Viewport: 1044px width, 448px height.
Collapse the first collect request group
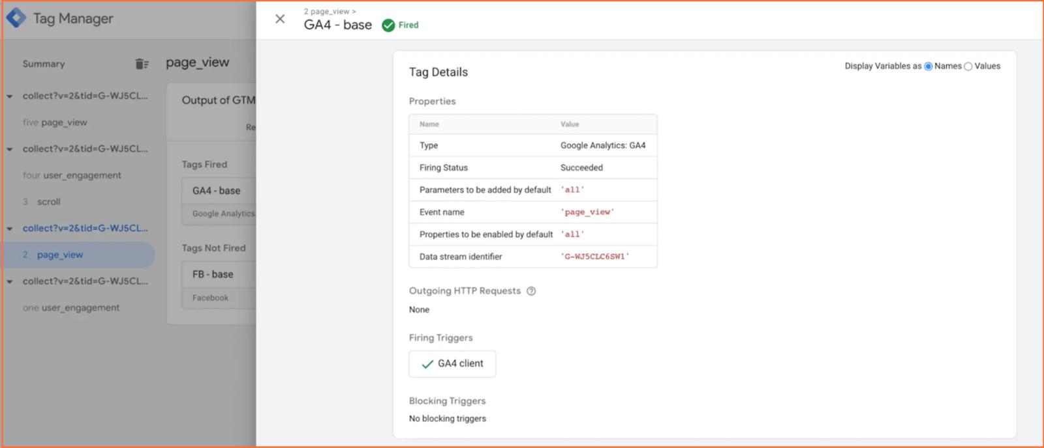[10, 96]
